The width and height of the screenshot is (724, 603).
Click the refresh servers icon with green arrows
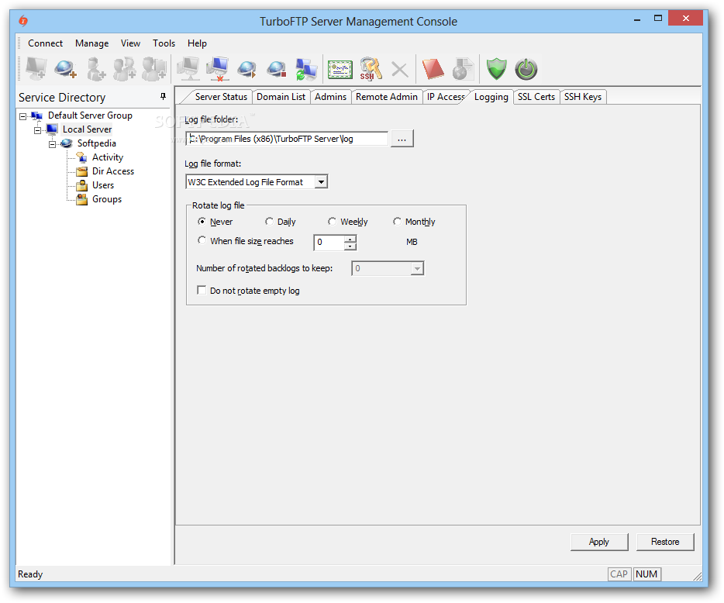[x=305, y=69]
